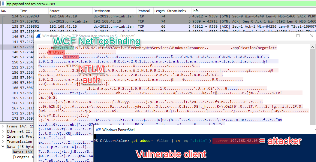Expand the Frame 147 tree node
The height and width of the screenshot is (162, 316).
[x=3, y=126]
